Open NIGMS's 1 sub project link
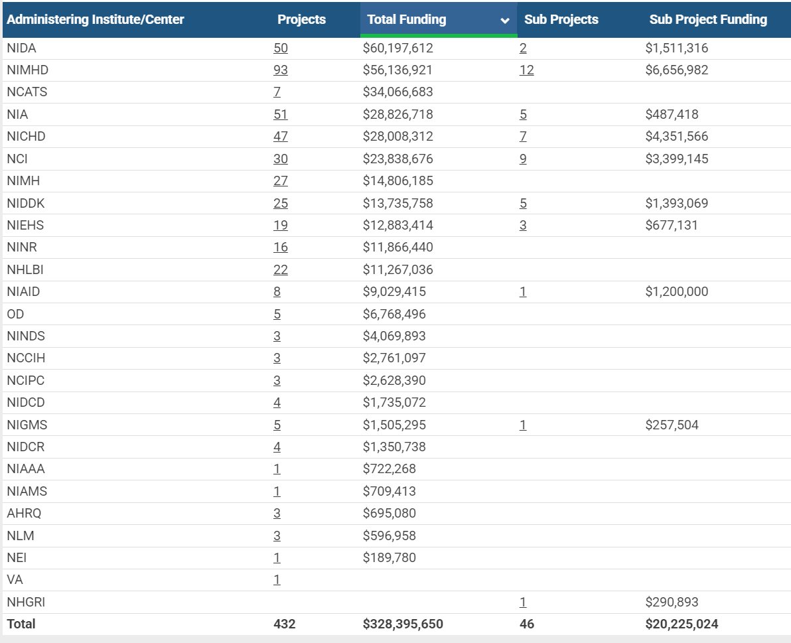 tap(523, 425)
